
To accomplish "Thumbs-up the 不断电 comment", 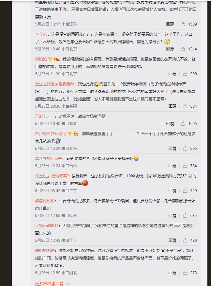I will (x=183, y=123).
